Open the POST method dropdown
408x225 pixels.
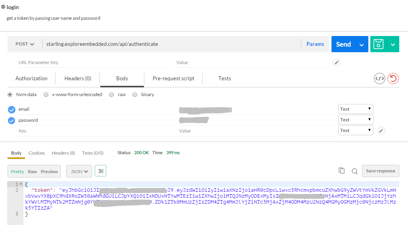tap(25, 44)
